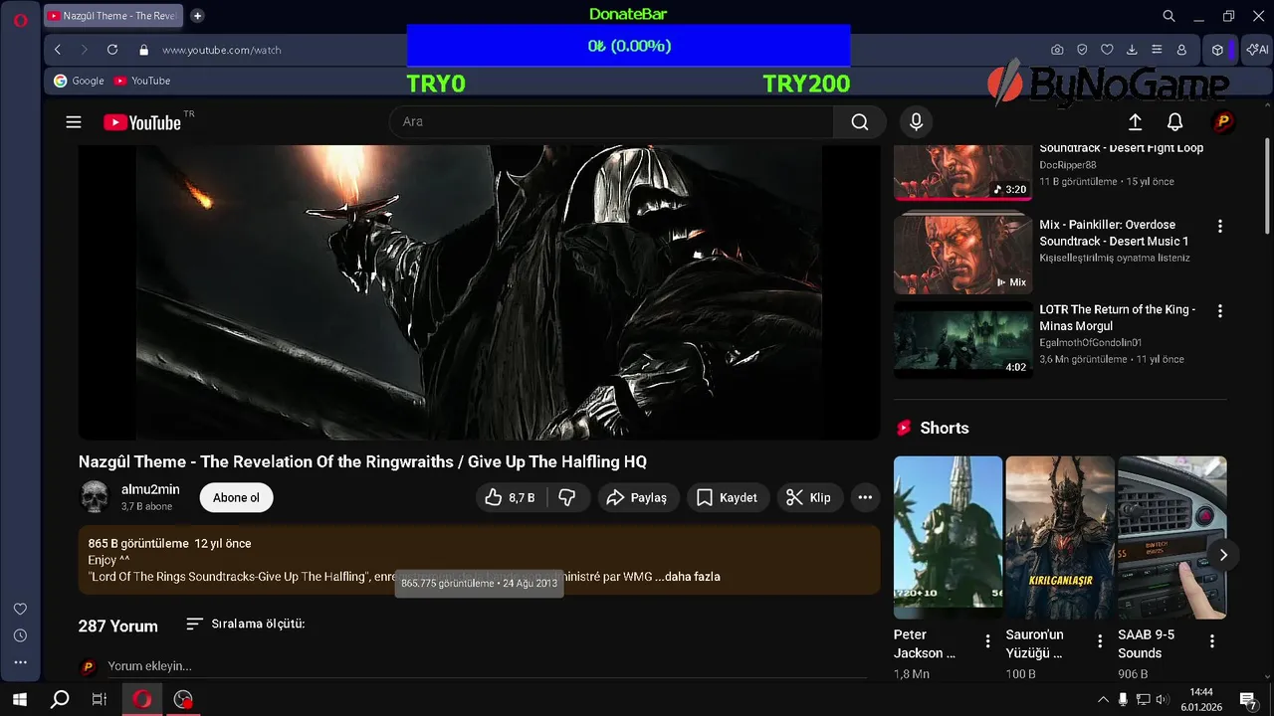This screenshot has height=716, width=1274.
Task: Click the YouTube search magnifier button
Action: coord(860,122)
